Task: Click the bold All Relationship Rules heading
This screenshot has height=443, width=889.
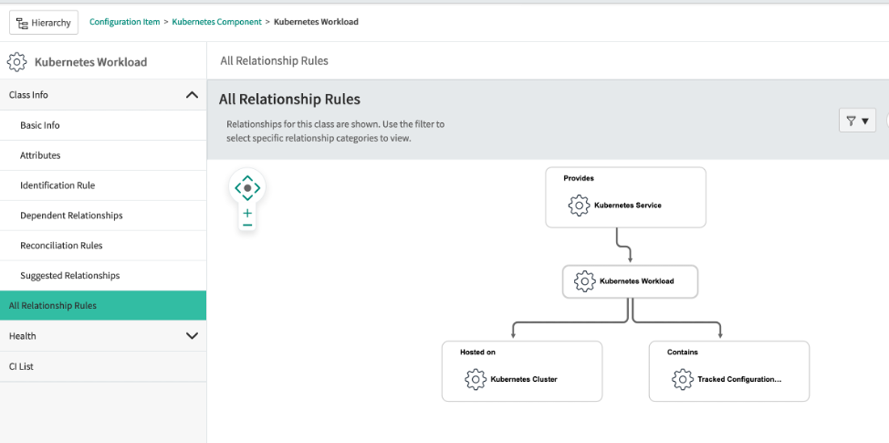Action: coord(289,100)
